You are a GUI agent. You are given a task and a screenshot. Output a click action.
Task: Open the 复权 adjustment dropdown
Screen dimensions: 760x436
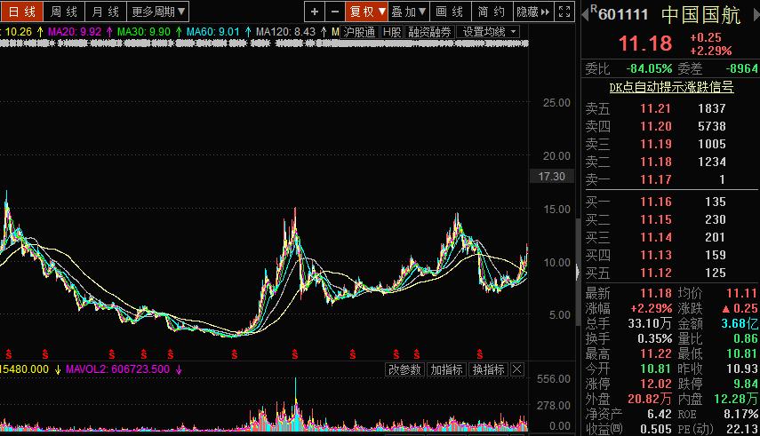point(367,12)
